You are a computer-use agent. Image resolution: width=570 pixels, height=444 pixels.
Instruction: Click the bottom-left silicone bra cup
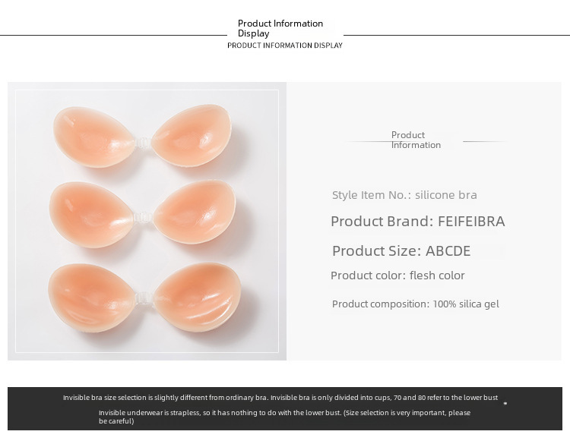[x=97, y=294]
